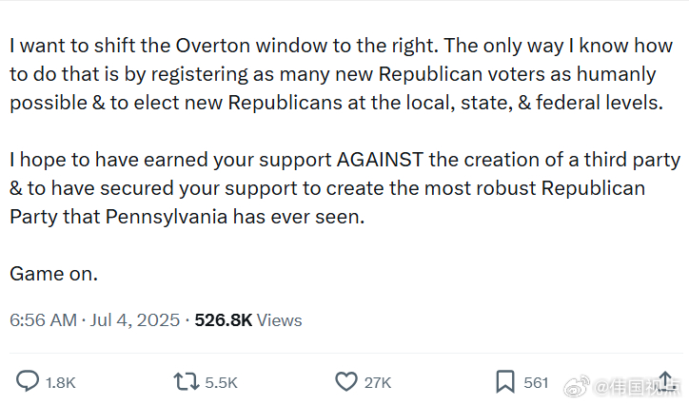Click the 'Game on.' line
The height and width of the screenshot is (405, 689).
(x=53, y=274)
